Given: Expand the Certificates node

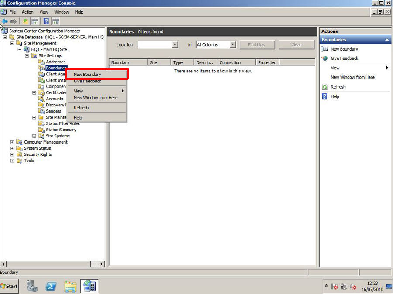Looking at the screenshot, I should 34,92.
